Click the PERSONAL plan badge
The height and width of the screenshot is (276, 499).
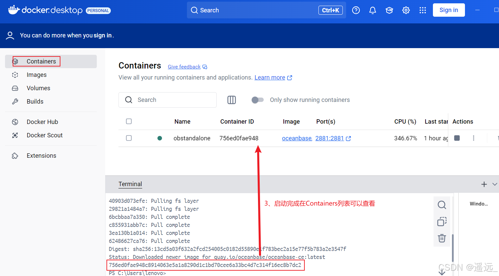click(98, 11)
